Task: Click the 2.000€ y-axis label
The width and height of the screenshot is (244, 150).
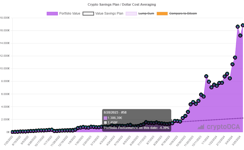Action: pos(6,120)
